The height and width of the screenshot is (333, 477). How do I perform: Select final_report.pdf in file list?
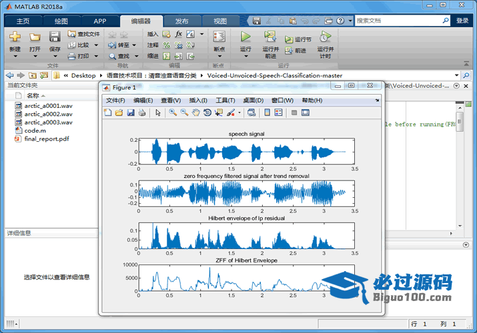[47, 139]
